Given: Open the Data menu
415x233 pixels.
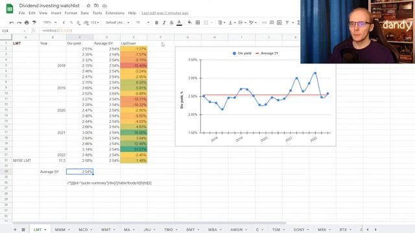Looking at the screenshot, I should pos(85,13).
